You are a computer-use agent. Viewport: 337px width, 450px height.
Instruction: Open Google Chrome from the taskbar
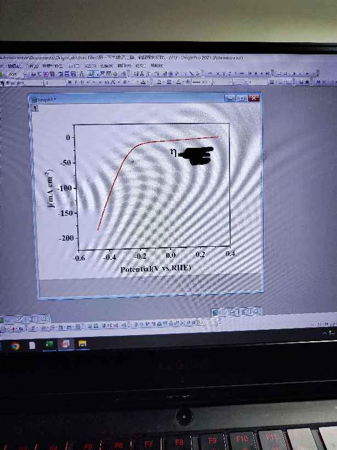[15, 346]
